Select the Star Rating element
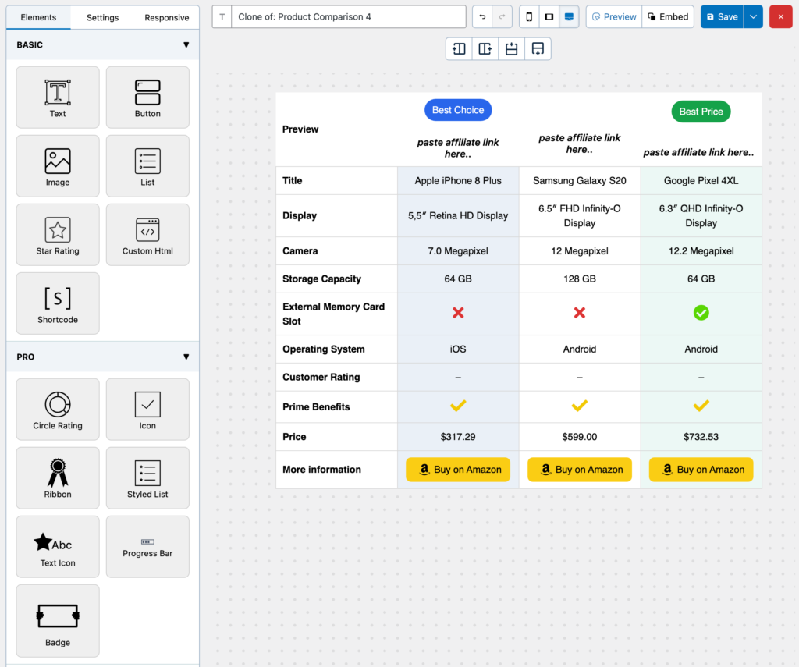This screenshot has width=799, height=667. coord(58,235)
